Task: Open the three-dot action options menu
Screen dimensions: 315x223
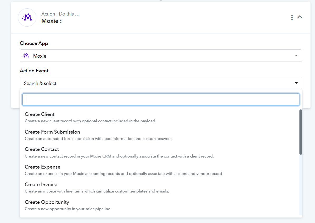Action: pyautogui.click(x=292, y=17)
